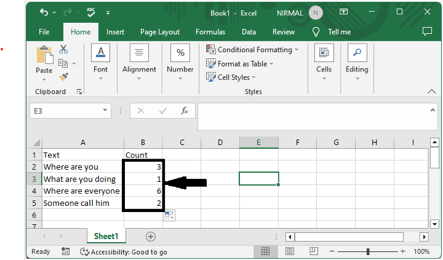Select Normal view button in status bar
This screenshot has width=443, height=260.
pos(265,251)
